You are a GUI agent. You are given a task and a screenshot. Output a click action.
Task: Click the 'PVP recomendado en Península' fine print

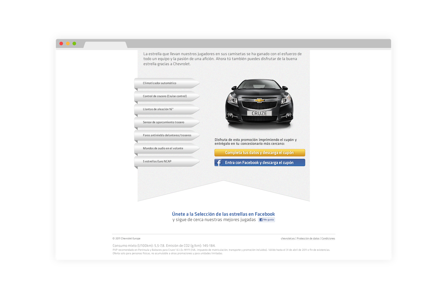click(x=221, y=252)
